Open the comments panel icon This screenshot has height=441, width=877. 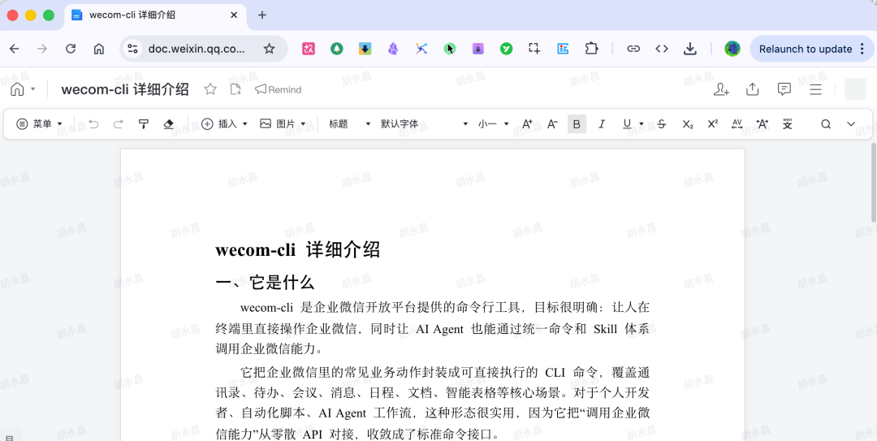coord(784,89)
